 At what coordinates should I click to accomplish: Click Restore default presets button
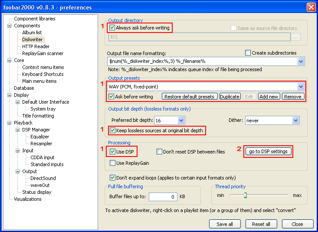click(x=190, y=97)
